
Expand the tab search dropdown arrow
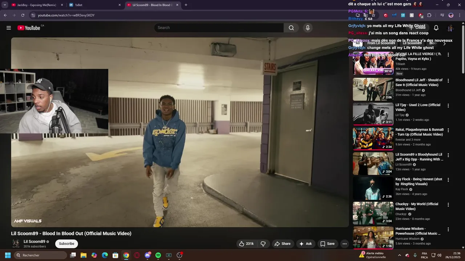[x=5, y=5]
